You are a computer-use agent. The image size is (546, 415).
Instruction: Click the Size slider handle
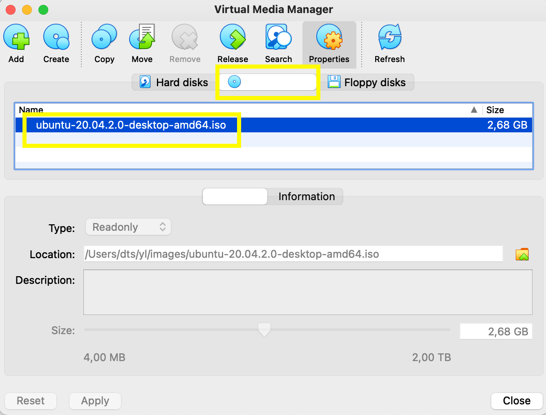[264, 329]
